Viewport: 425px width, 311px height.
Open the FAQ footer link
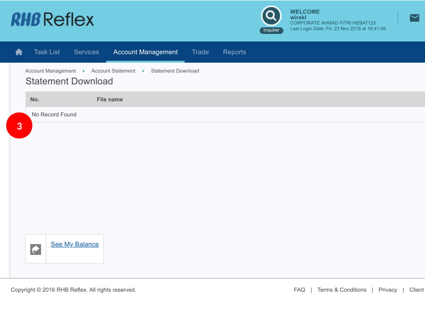(x=299, y=290)
